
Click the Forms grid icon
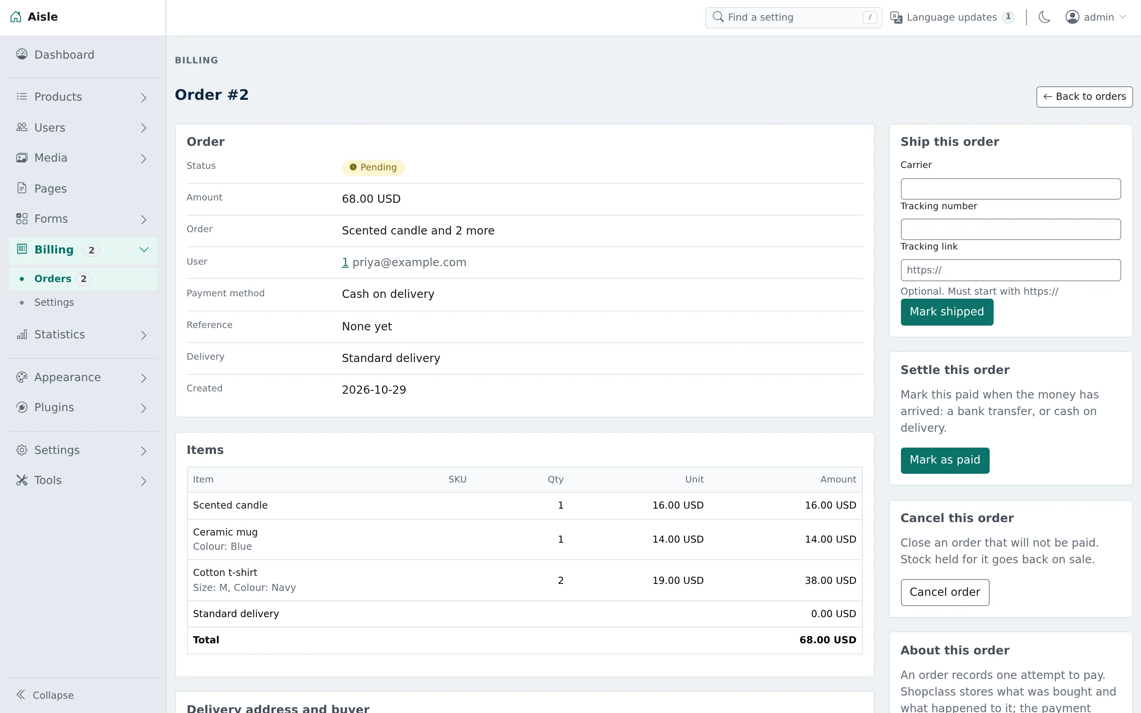tap(22, 219)
